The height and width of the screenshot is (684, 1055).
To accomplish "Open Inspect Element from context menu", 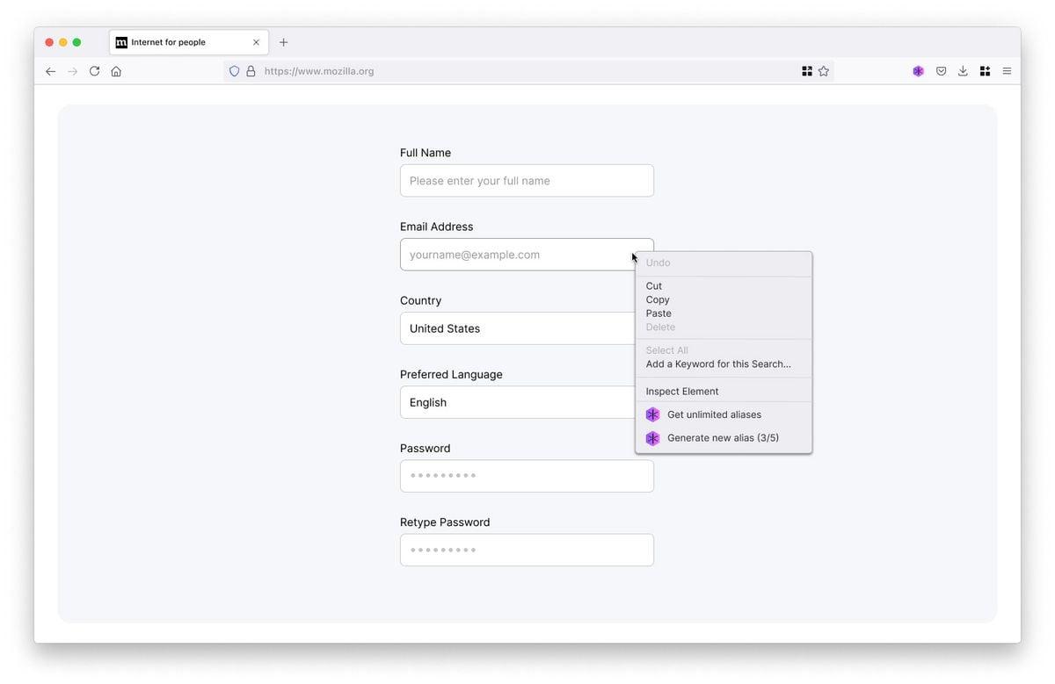I will point(682,392).
